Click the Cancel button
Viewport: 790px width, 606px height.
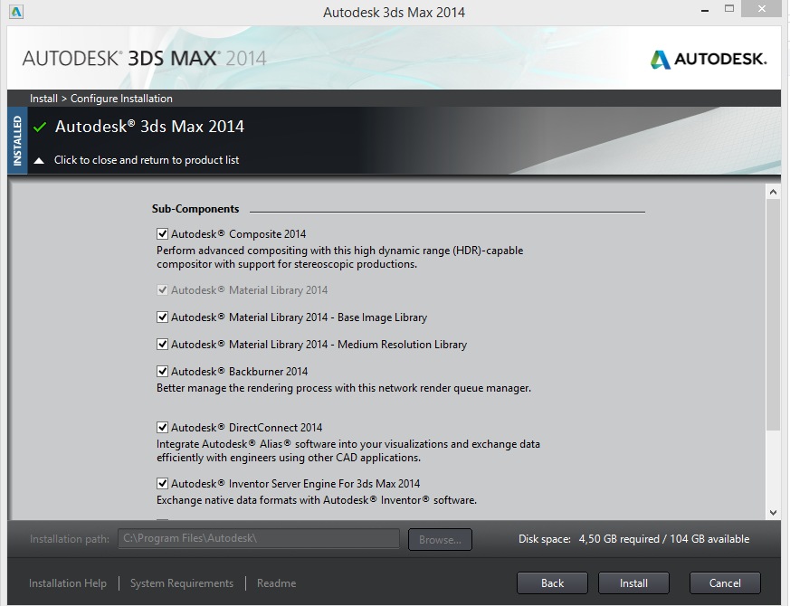tap(725, 583)
